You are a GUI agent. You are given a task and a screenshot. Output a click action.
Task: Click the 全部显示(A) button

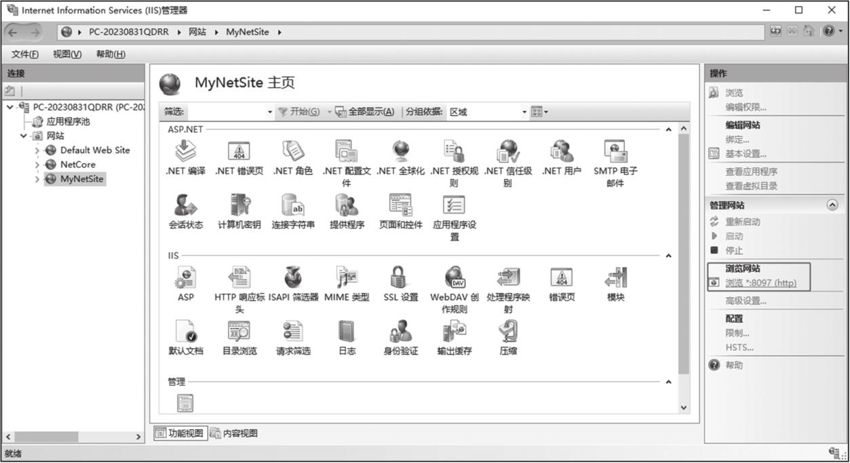[365, 112]
